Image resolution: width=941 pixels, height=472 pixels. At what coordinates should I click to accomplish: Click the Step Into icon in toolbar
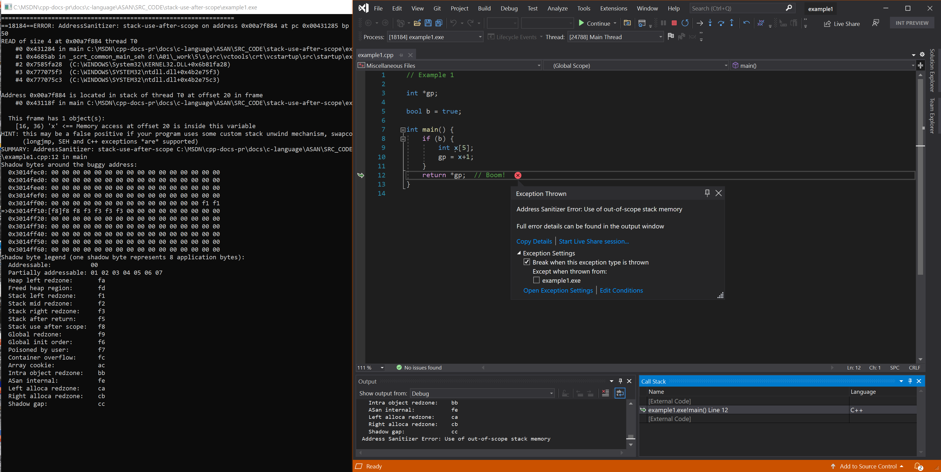pyautogui.click(x=709, y=23)
